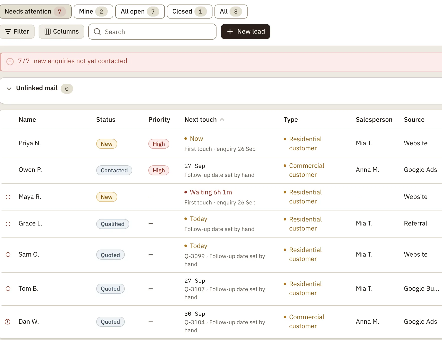This screenshot has width=442, height=340.
Task: Click warning icon beside Maya R.
Action: pos(8,197)
